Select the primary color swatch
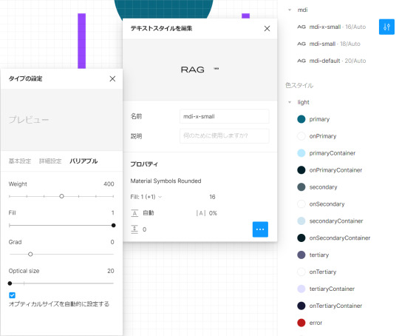This screenshot has width=399, height=336. [x=301, y=119]
